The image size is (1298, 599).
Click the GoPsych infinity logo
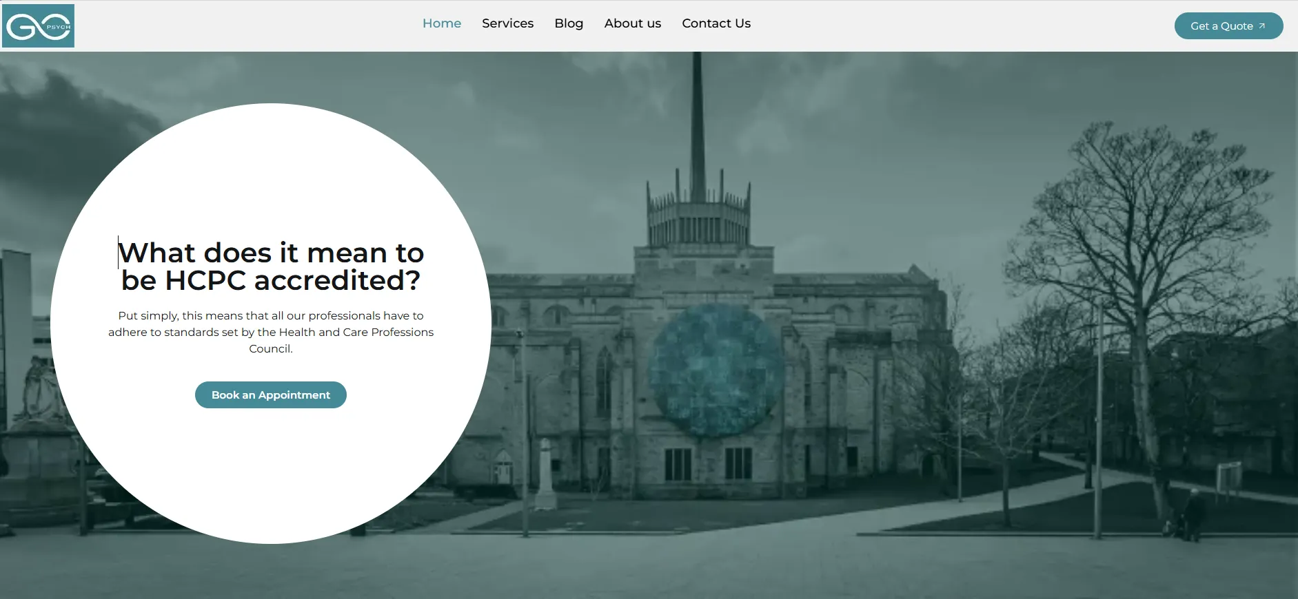coord(38,26)
